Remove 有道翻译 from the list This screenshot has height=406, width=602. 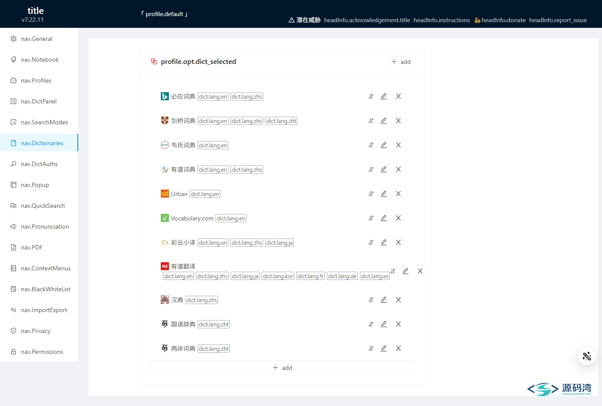420,271
